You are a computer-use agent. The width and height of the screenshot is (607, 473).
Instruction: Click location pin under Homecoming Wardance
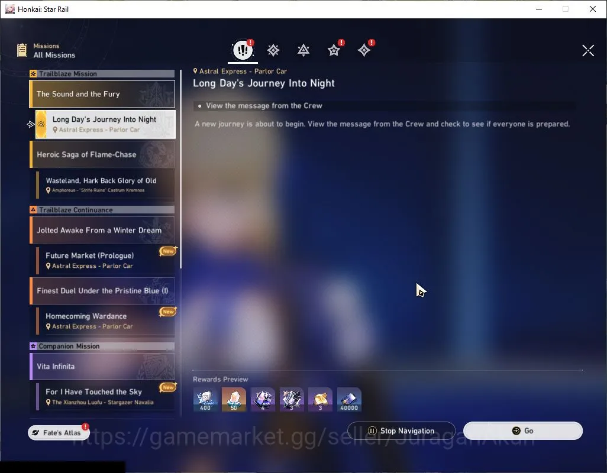pos(48,326)
